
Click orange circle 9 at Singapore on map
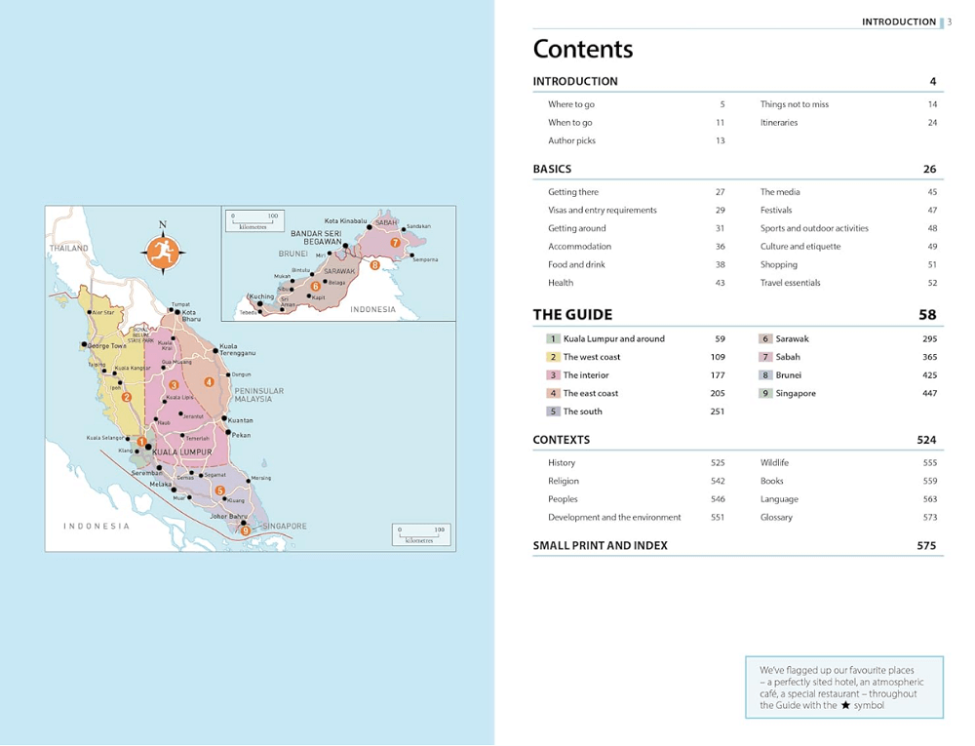tap(246, 530)
